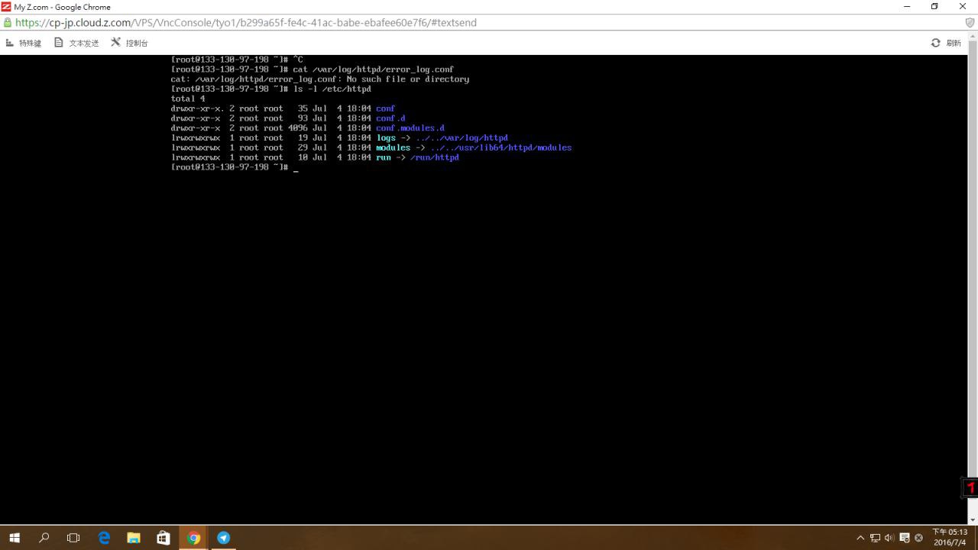This screenshot has width=978, height=550.
Task: Click the '../../var/log/httpd' link target
Action: click(x=461, y=138)
